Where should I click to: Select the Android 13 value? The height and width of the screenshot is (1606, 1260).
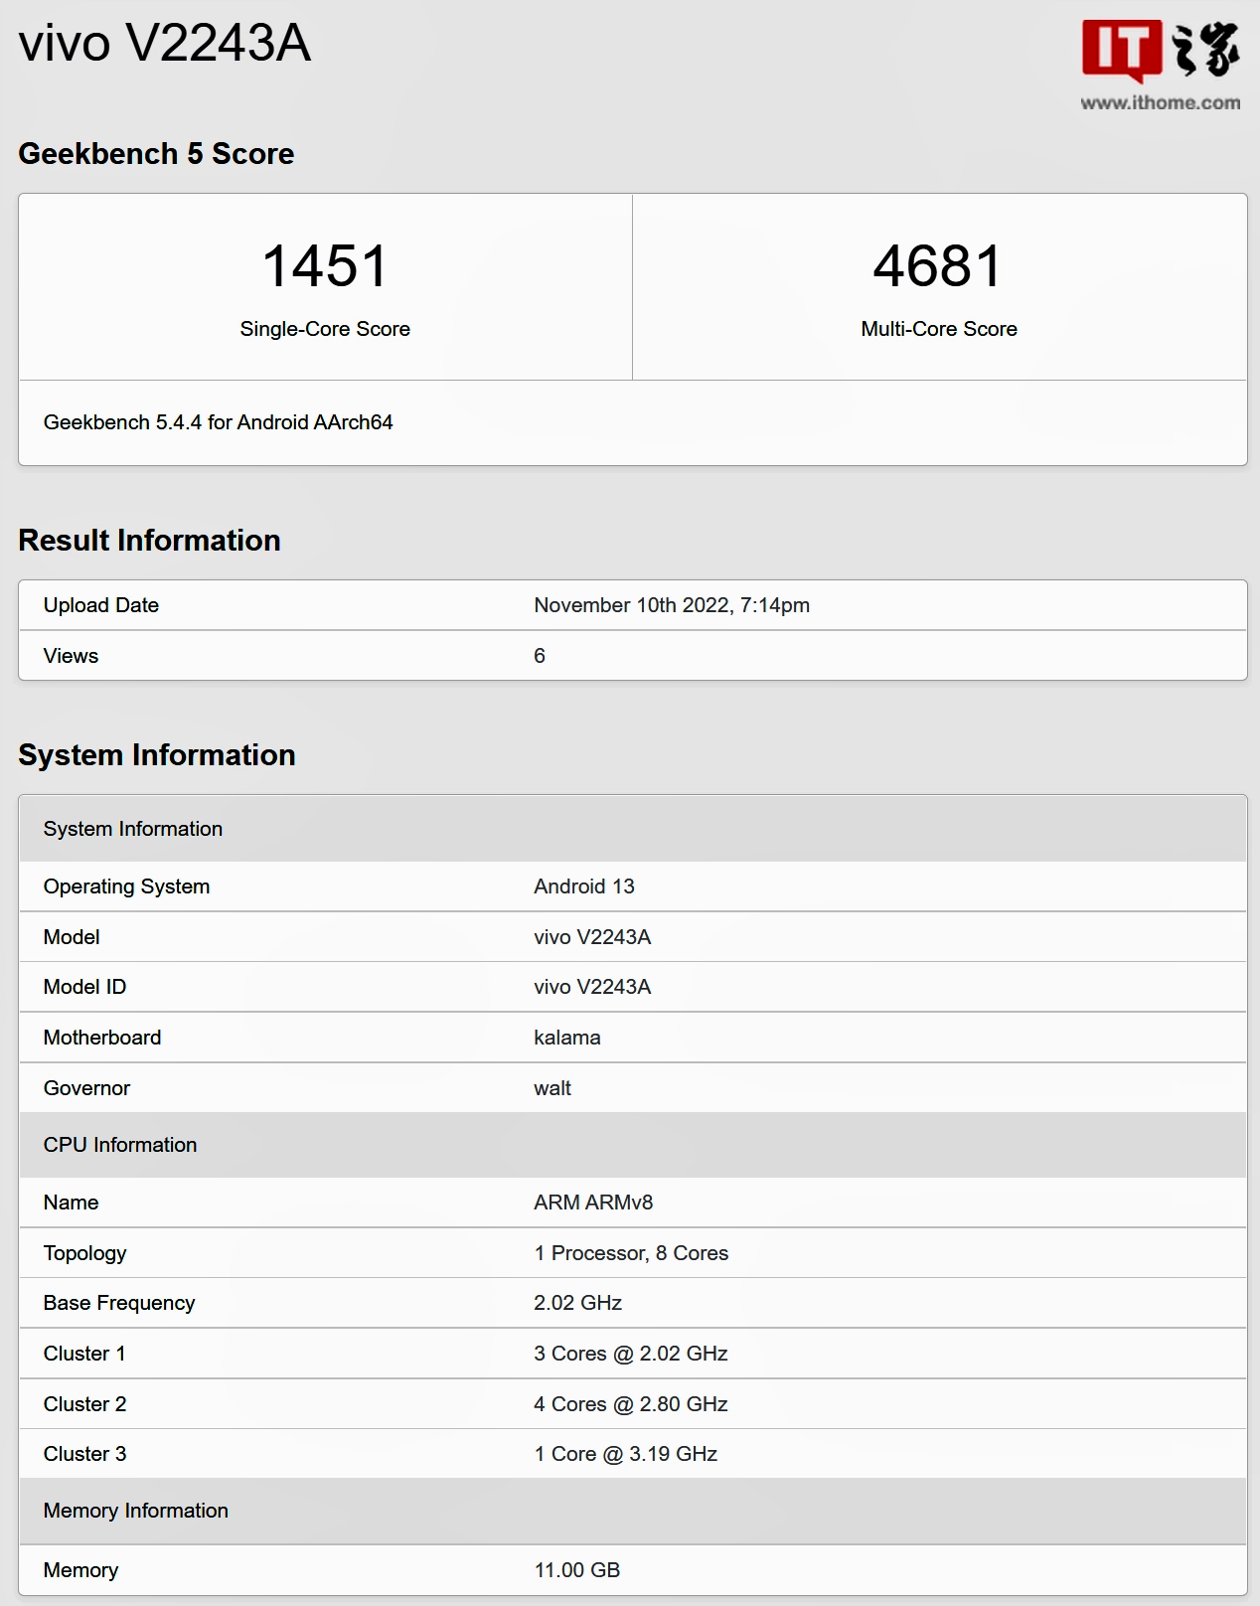[x=584, y=886]
